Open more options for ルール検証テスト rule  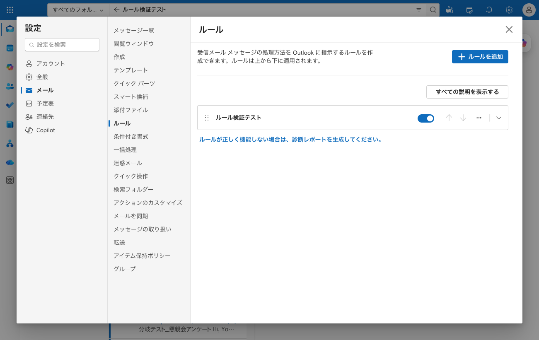tap(479, 118)
